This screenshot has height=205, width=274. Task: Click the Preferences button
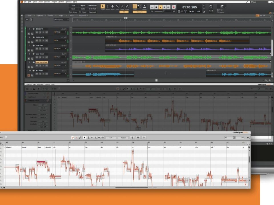point(92,5)
